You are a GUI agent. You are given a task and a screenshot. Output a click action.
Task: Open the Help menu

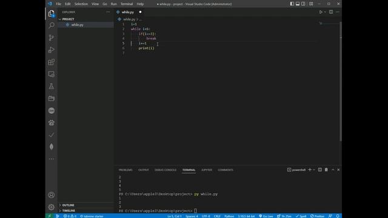(x=140, y=4)
